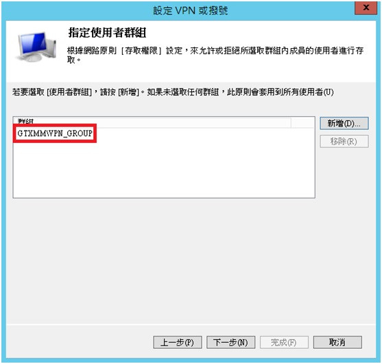Proceed with the 下一步(N) button
This screenshot has height=364, width=382.
tap(230, 343)
